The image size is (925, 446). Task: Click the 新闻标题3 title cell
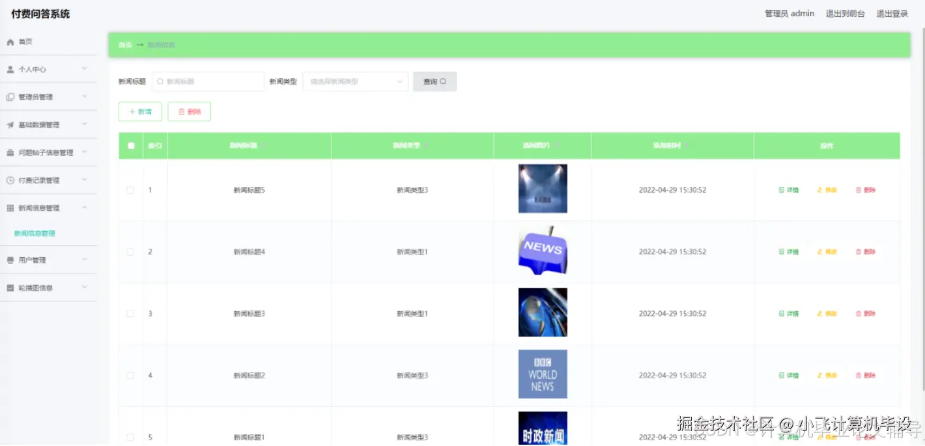[x=249, y=314]
